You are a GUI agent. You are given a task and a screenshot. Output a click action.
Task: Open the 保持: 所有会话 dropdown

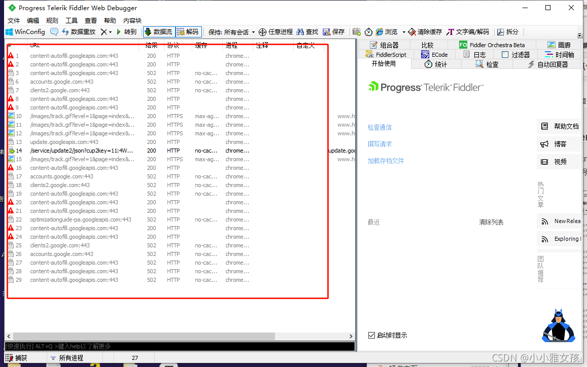[x=231, y=32]
